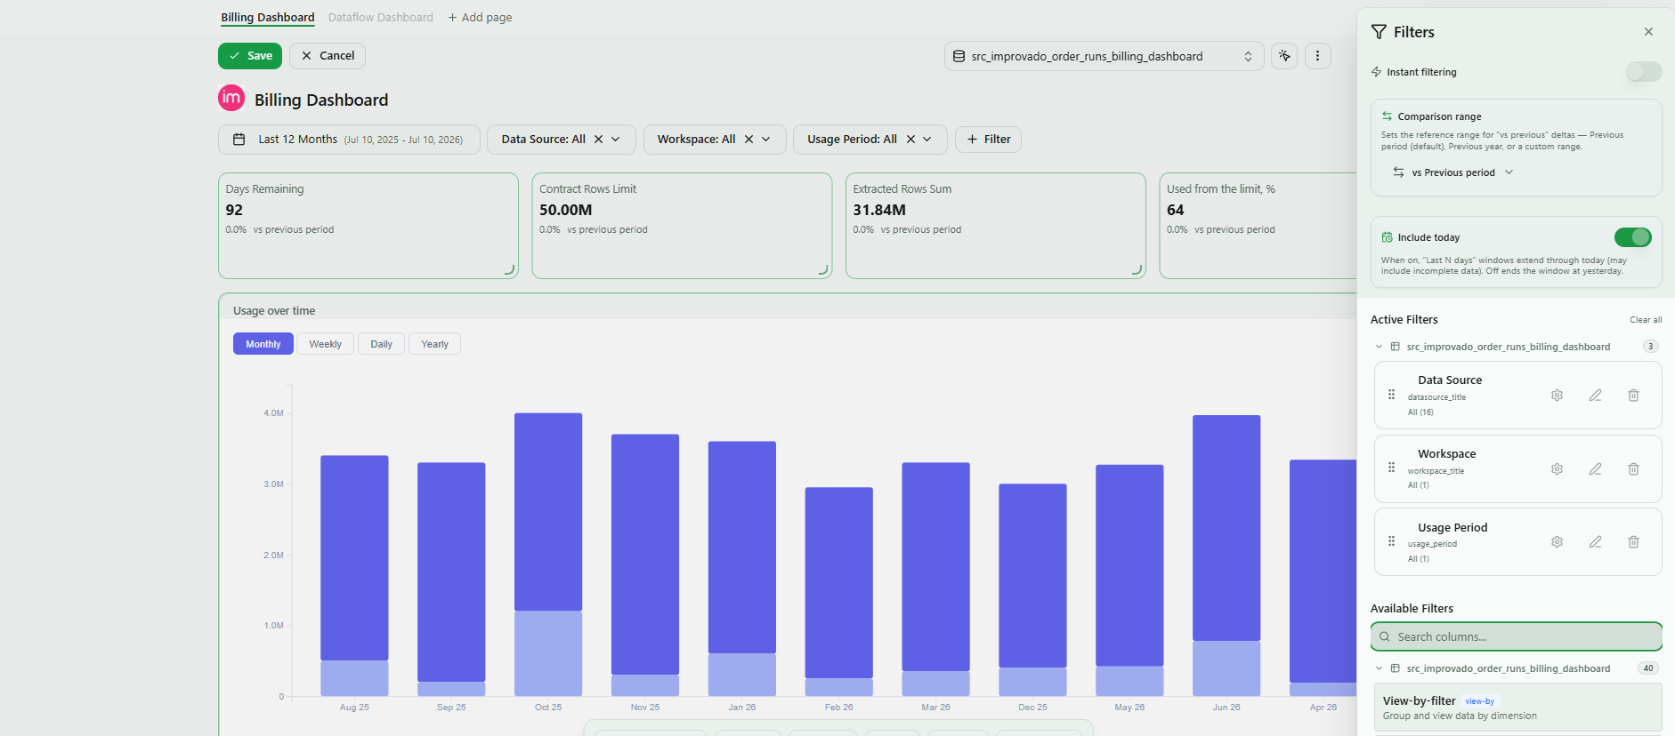Open settings for the Usage Period filter

(x=1557, y=542)
